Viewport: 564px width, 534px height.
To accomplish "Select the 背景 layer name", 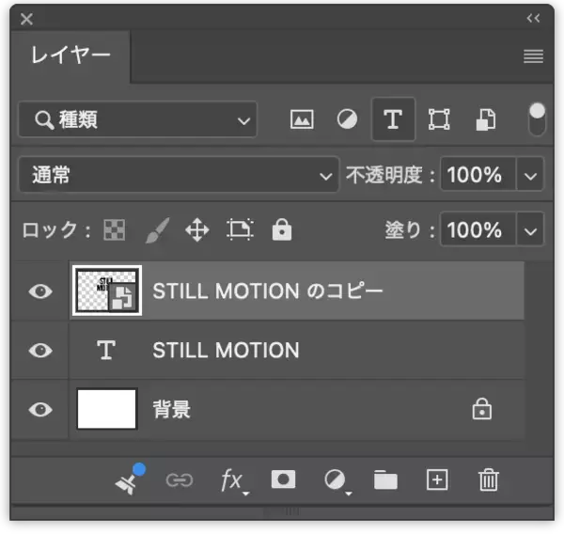I will point(172,410).
